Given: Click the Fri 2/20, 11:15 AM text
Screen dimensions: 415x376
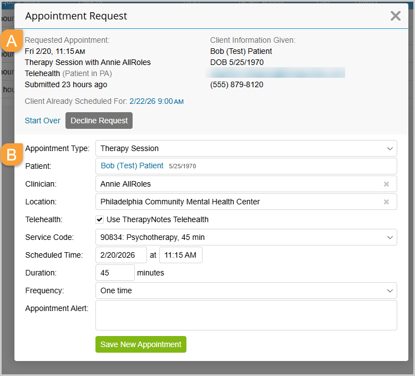Looking at the screenshot, I should tap(55, 51).
